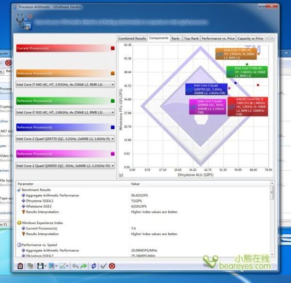The height and width of the screenshot is (283, 291).
Task: Click the green forward arrow icon
Action: tap(84, 266)
